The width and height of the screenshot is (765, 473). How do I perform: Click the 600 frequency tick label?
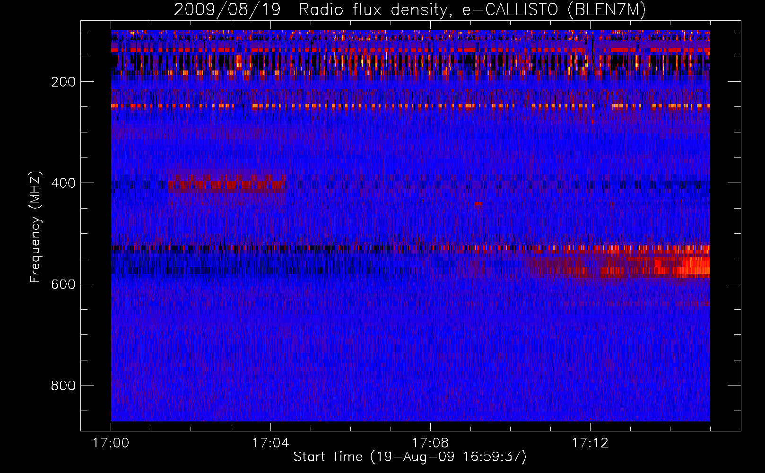click(x=63, y=284)
